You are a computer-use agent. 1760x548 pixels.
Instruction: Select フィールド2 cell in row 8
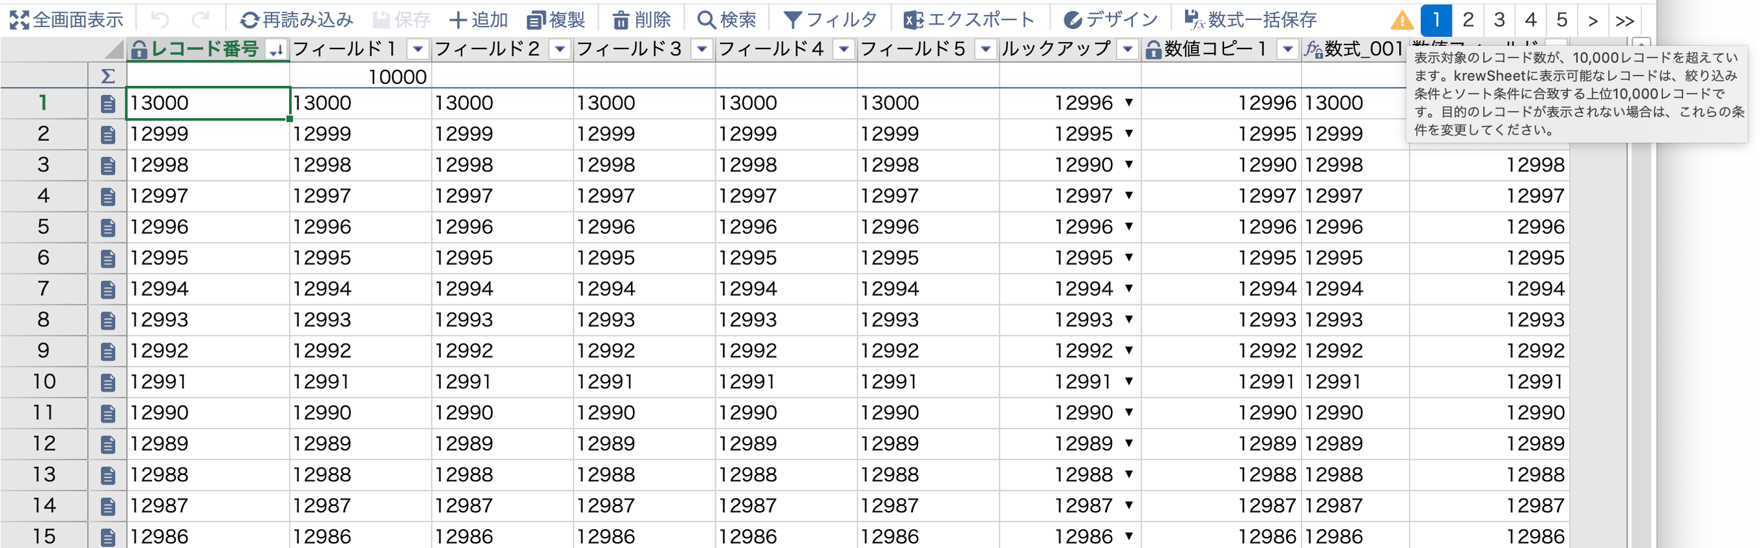[x=502, y=319]
